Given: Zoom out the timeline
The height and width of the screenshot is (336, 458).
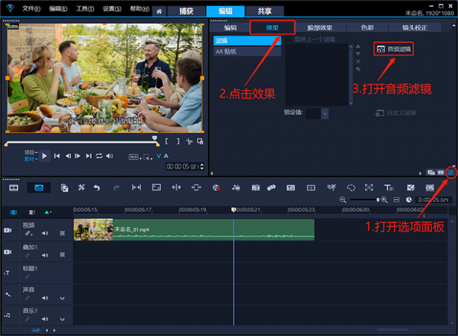Looking at the screenshot, I should (343, 200).
